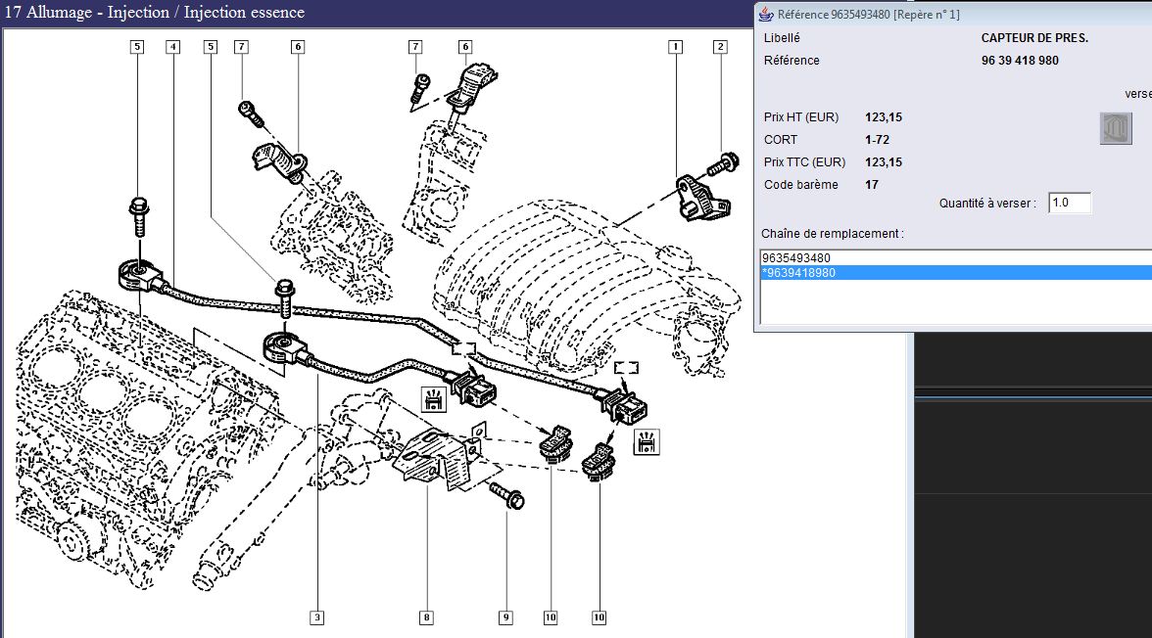The image size is (1152, 638).
Task: Click the greyed-out basket icon in reference dialog
Action: tap(1116, 128)
